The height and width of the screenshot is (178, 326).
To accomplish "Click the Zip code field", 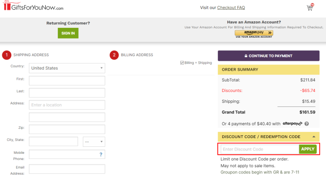I will [x=67, y=129].
